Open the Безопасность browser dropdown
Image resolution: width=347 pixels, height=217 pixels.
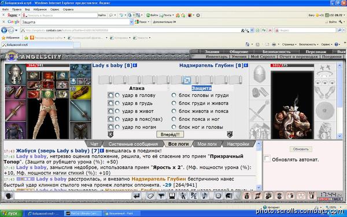tap(308, 45)
